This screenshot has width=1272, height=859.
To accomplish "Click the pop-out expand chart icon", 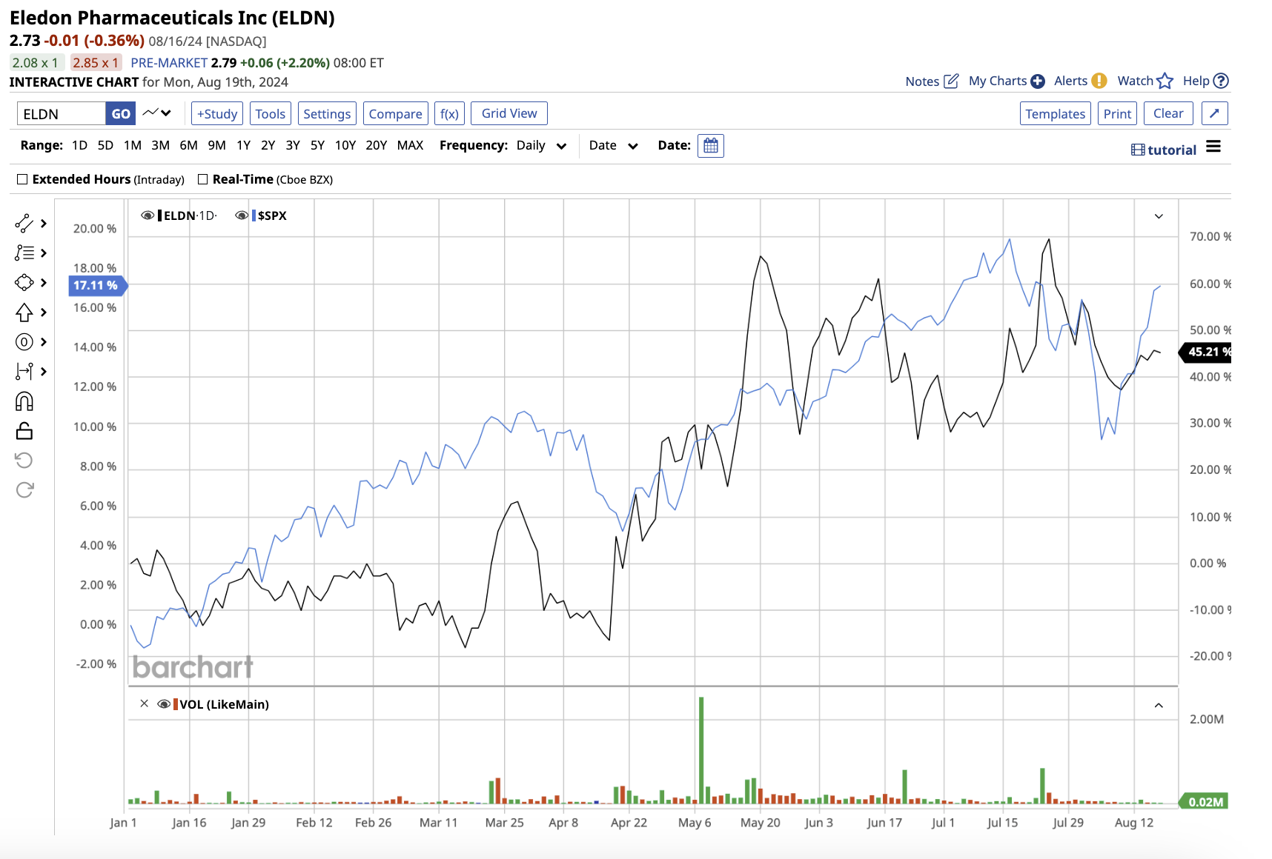I will [x=1214, y=113].
